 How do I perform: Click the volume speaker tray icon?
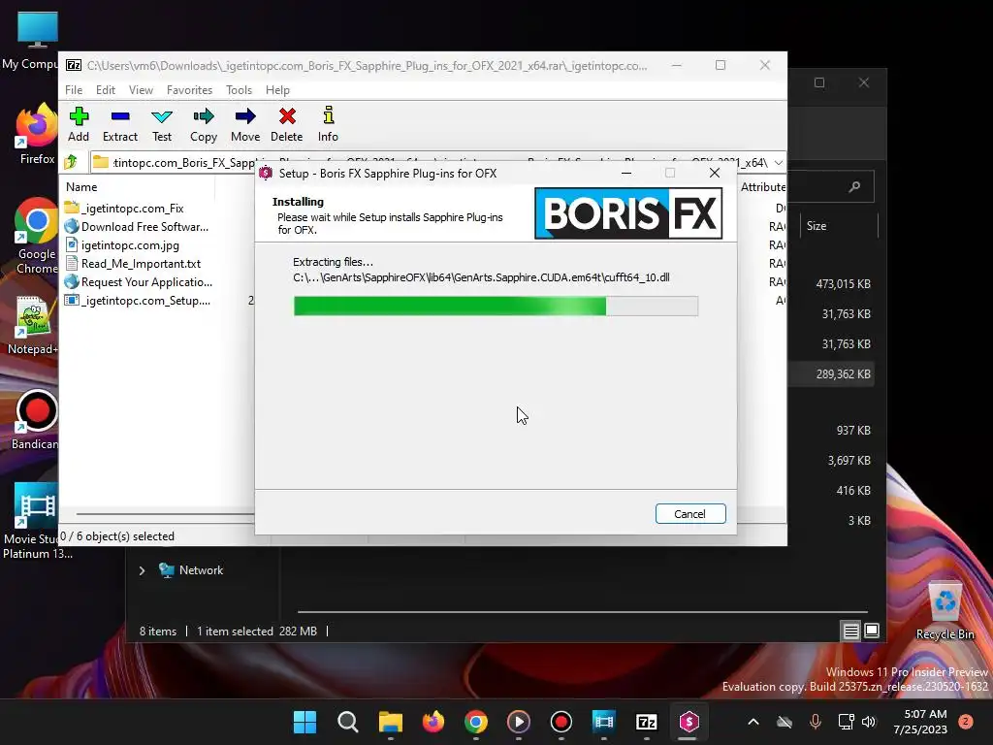tap(869, 722)
